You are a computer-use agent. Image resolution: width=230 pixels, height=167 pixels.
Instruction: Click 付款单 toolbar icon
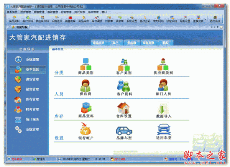109,19
